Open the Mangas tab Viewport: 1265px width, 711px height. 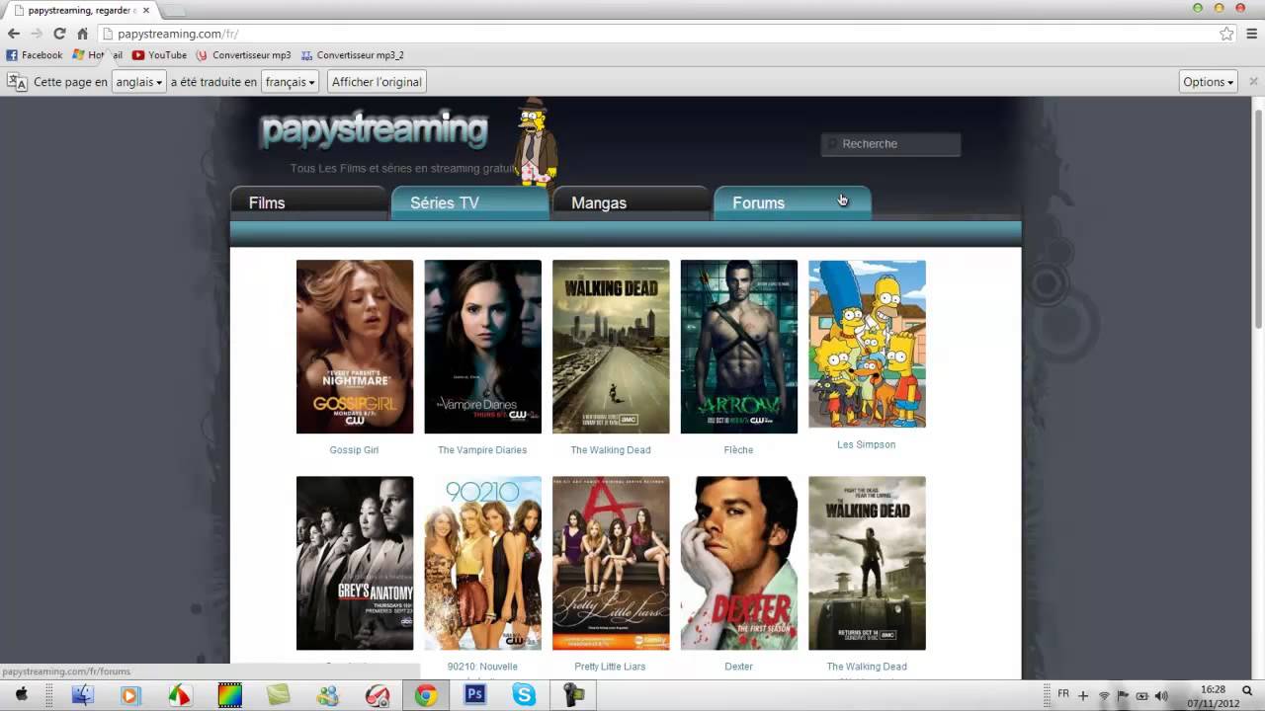(631, 202)
